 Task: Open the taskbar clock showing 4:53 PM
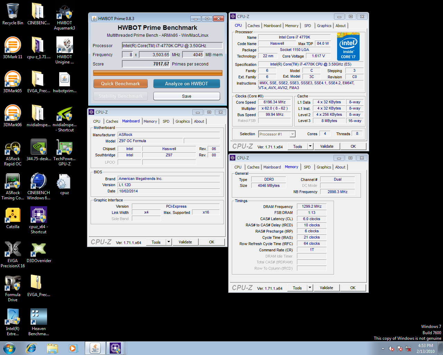(x=426, y=348)
